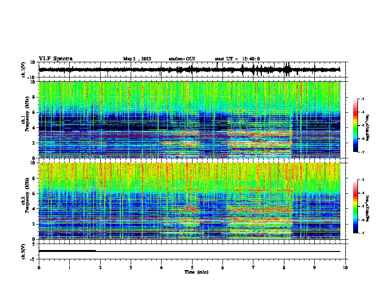The image size is (389, 300).
Task: Click inside the ch.1 spectrogram panel
Action: click(x=189, y=120)
